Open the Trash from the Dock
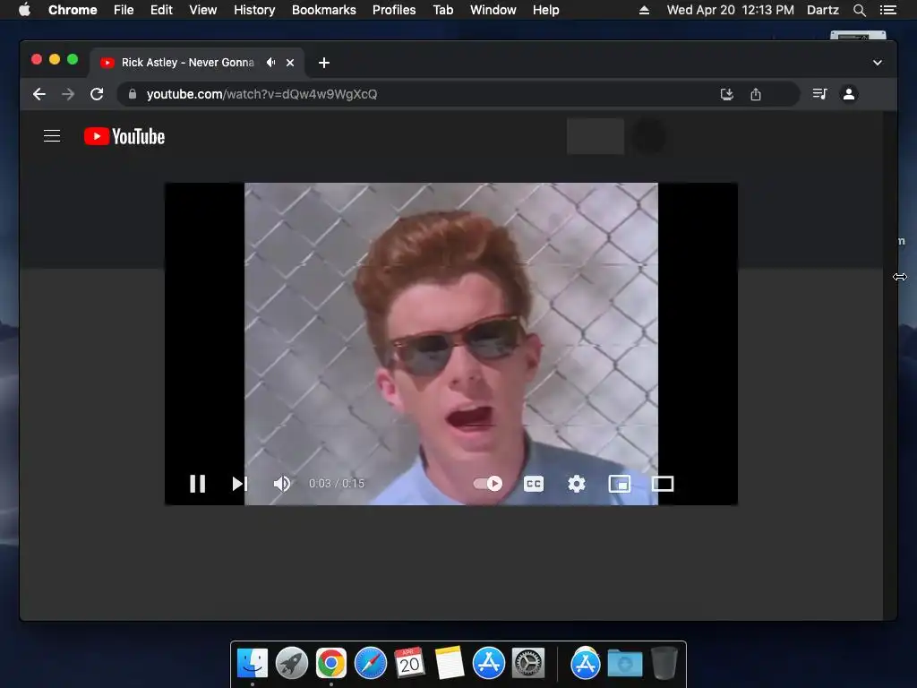 click(x=664, y=664)
